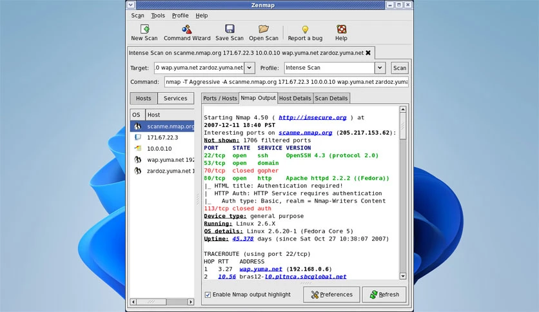Screen dimensions: 539x312
Task: Click the penguin icon beside wap.yuma.net
Action: (137, 159)
